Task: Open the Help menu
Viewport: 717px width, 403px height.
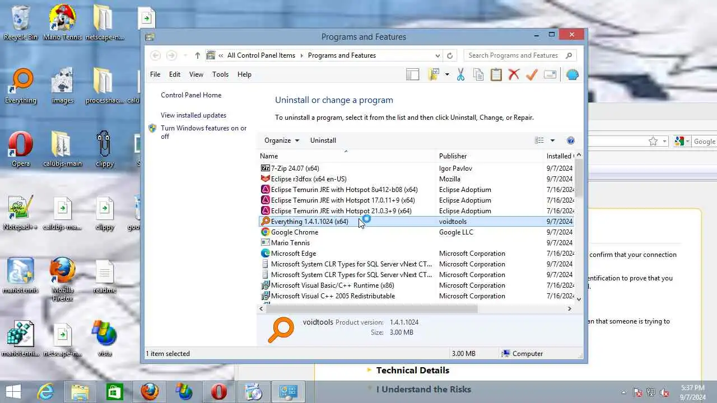Action: [x=244, y=74]
